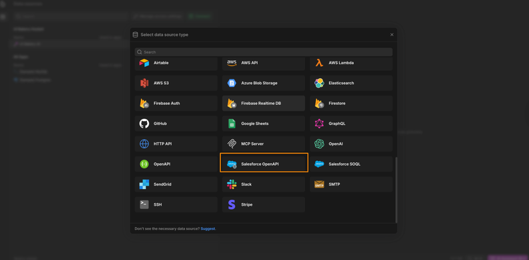529x260 pixels.
Task: Select the GitHub octocat icon
Action: (x=144, y=124)
